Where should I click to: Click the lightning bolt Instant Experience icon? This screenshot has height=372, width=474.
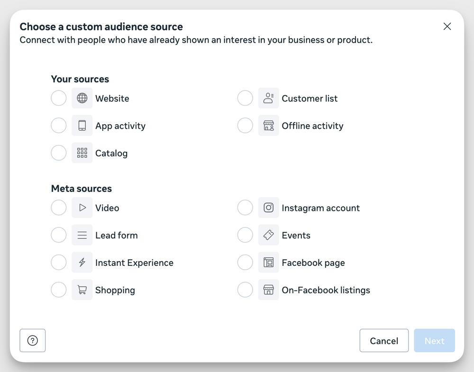coord(82,263)
